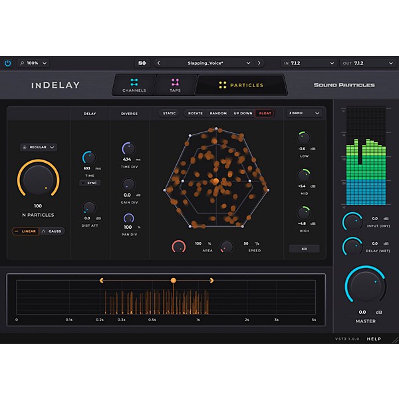Click the randomize preset dice icon

point(142,63)
